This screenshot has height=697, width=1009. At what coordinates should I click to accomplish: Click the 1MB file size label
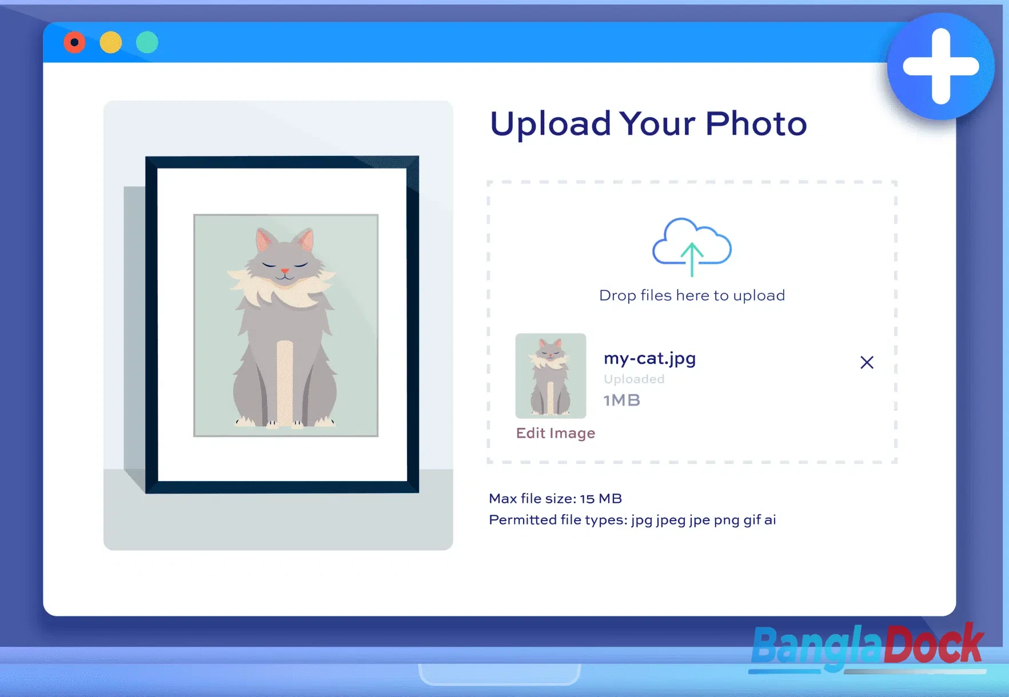(x=622, y=400)
